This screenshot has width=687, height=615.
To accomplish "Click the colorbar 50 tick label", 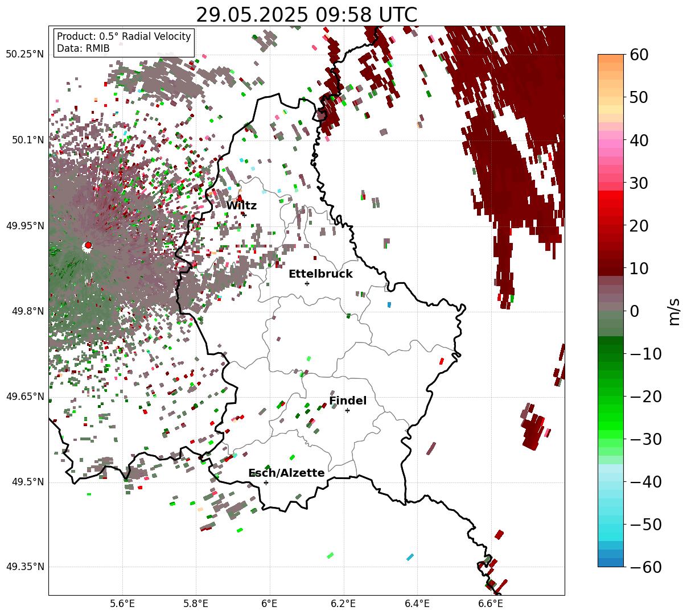I will click(639, 97).
